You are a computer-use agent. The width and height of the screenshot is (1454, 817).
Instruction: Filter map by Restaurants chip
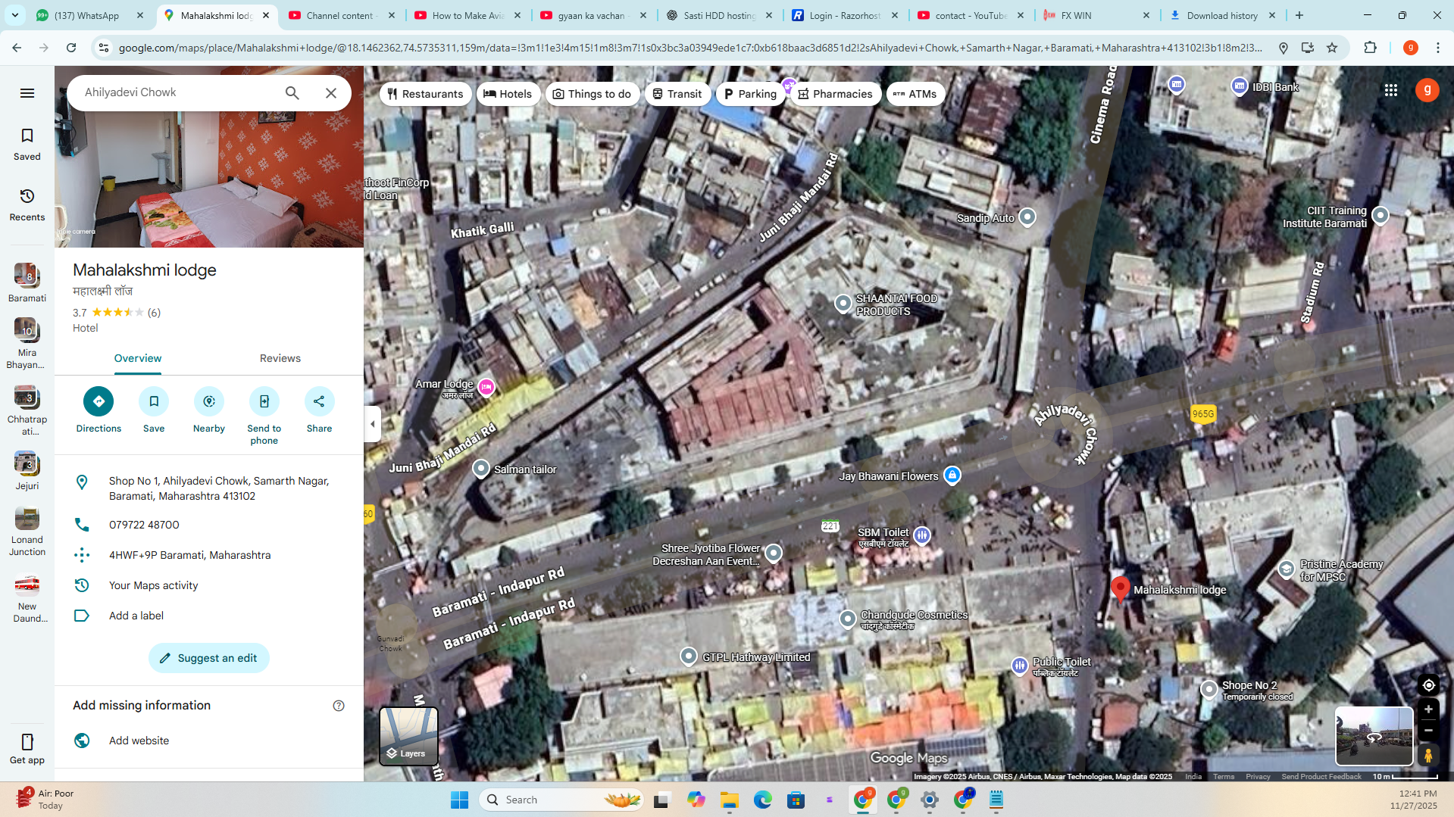click(x=425, y=94)
